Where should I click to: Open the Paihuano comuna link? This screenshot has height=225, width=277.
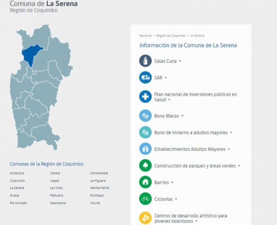click(x=57, y=195)
